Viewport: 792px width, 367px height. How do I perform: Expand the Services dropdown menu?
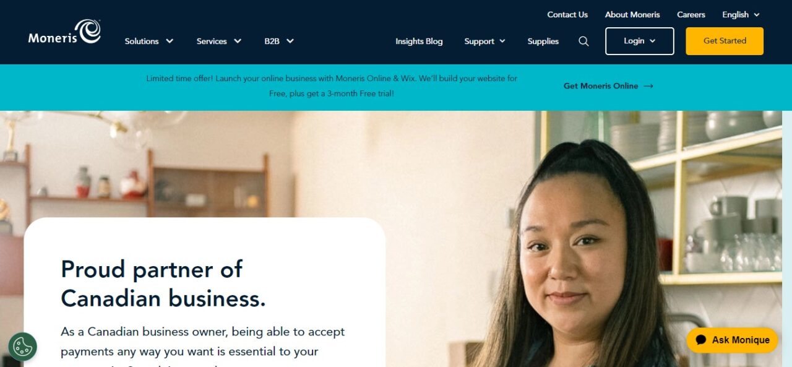tap(219, 41)
